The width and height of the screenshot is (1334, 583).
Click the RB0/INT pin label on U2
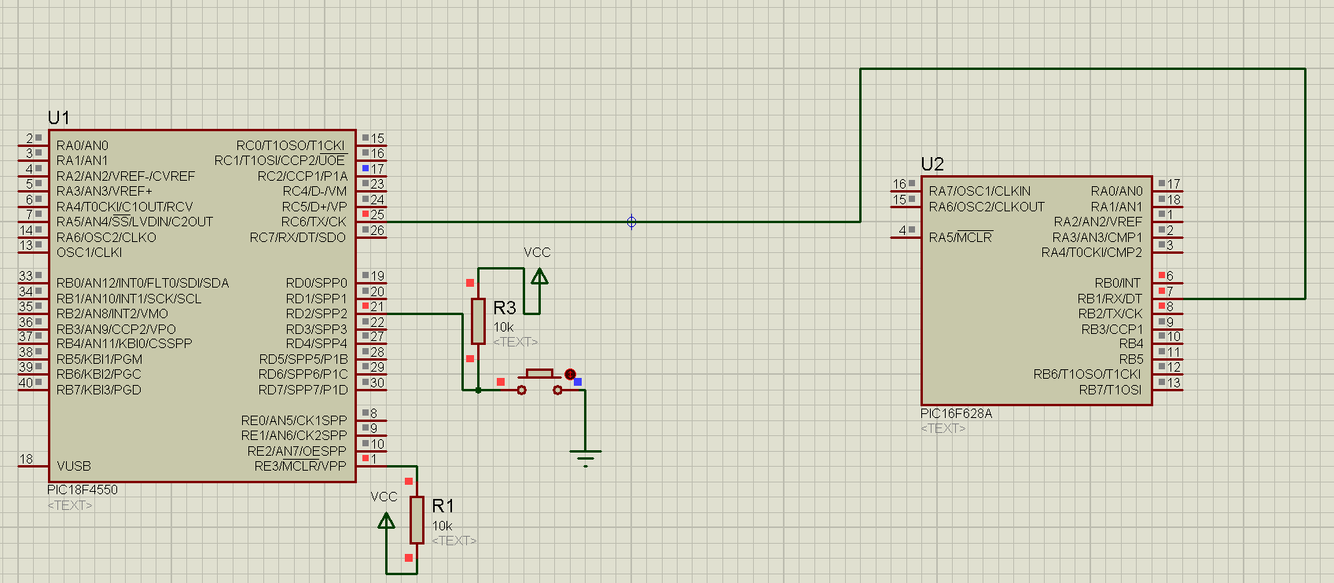tap(1118, 283)
